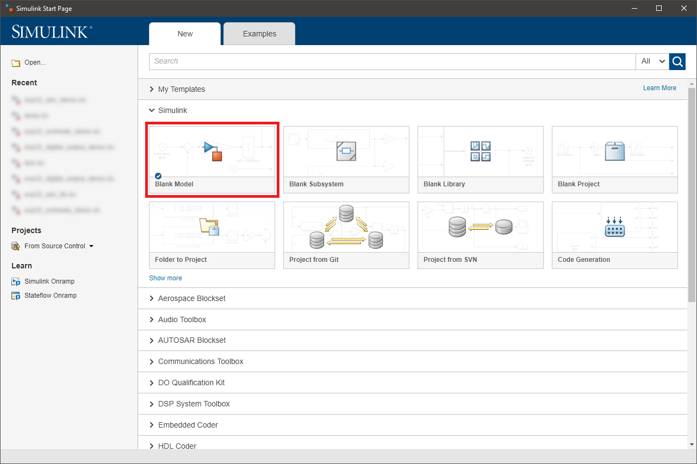Open the All search filter dropdown
Screen dimensions: 697x464
[x=652, y=61]
